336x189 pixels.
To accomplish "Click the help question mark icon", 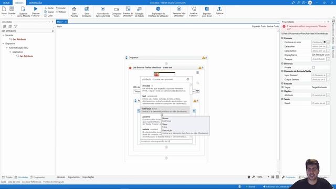I will pyautogui.click(x=303, y=3).
